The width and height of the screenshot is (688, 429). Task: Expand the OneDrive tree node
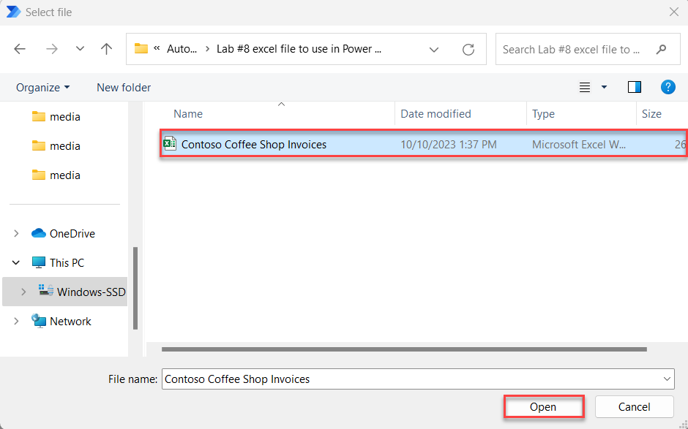click(16, 234)
